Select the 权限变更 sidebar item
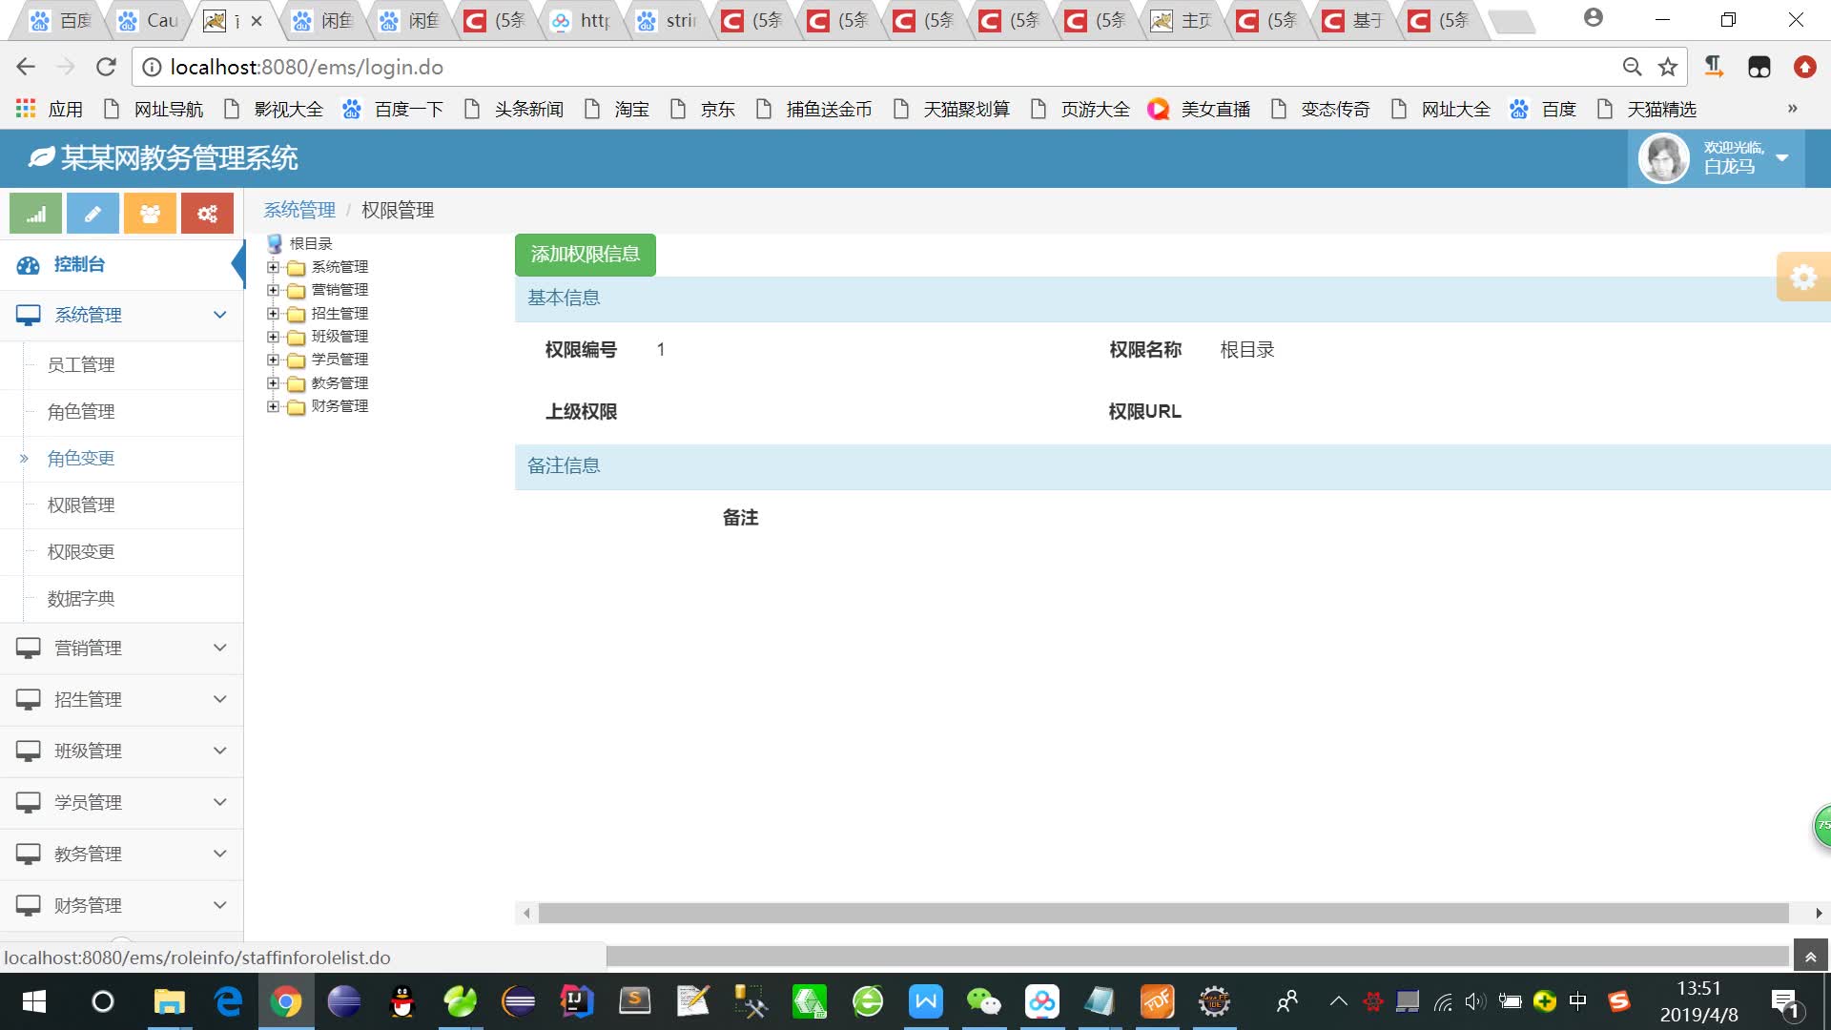The height and width of the screenshot is (1030, 1831). click(81, 551)
